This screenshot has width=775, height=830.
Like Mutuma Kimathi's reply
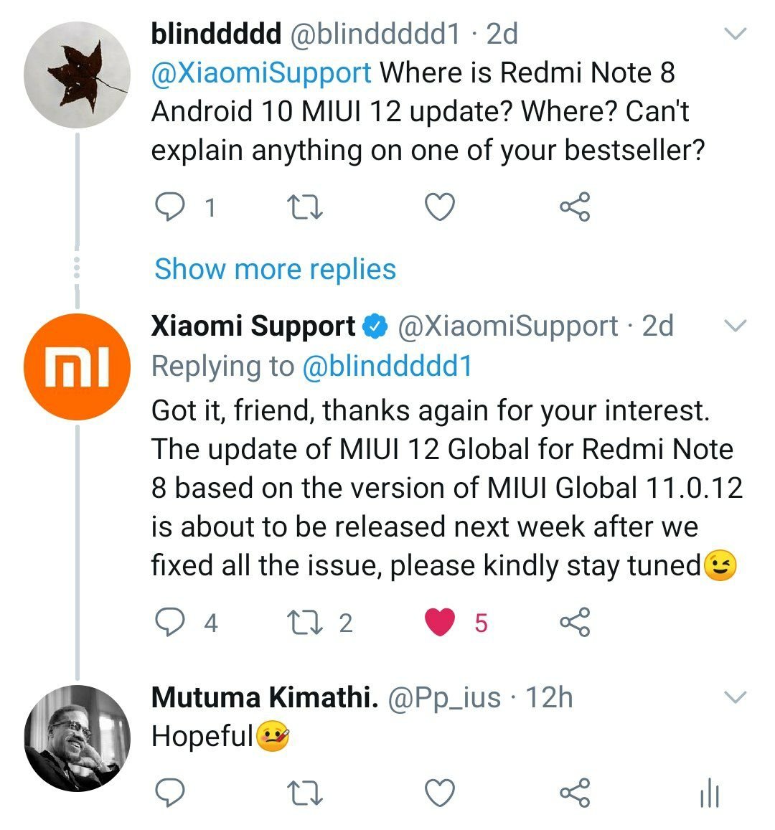click(x=438, y=789)
